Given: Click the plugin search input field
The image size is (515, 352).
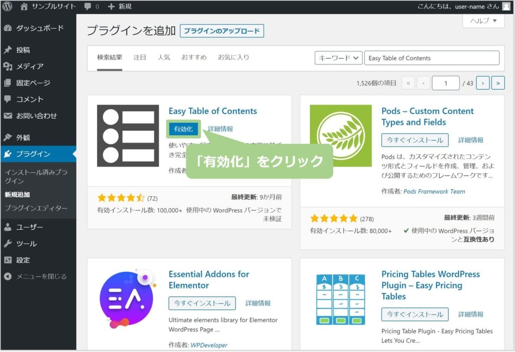Looking at the screenshot, I should (432, 58).
